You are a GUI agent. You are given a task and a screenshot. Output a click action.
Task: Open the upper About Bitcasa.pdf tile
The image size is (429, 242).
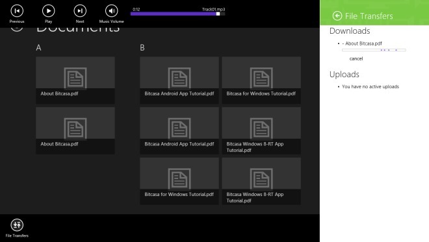(x=75, y=80)
